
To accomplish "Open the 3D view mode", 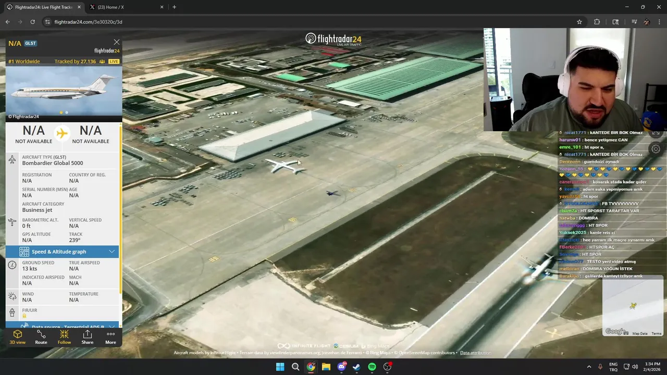I will [17, 337].
